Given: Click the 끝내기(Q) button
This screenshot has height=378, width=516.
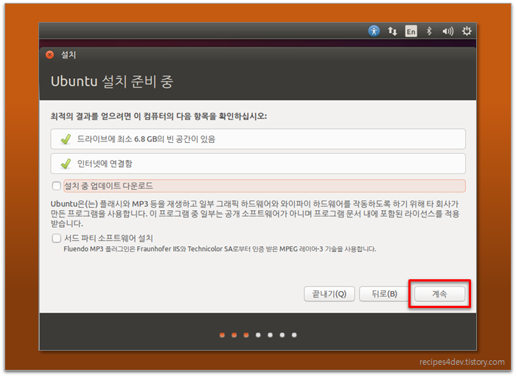Looking at the screenshot, I should click(x=330, y=294).
